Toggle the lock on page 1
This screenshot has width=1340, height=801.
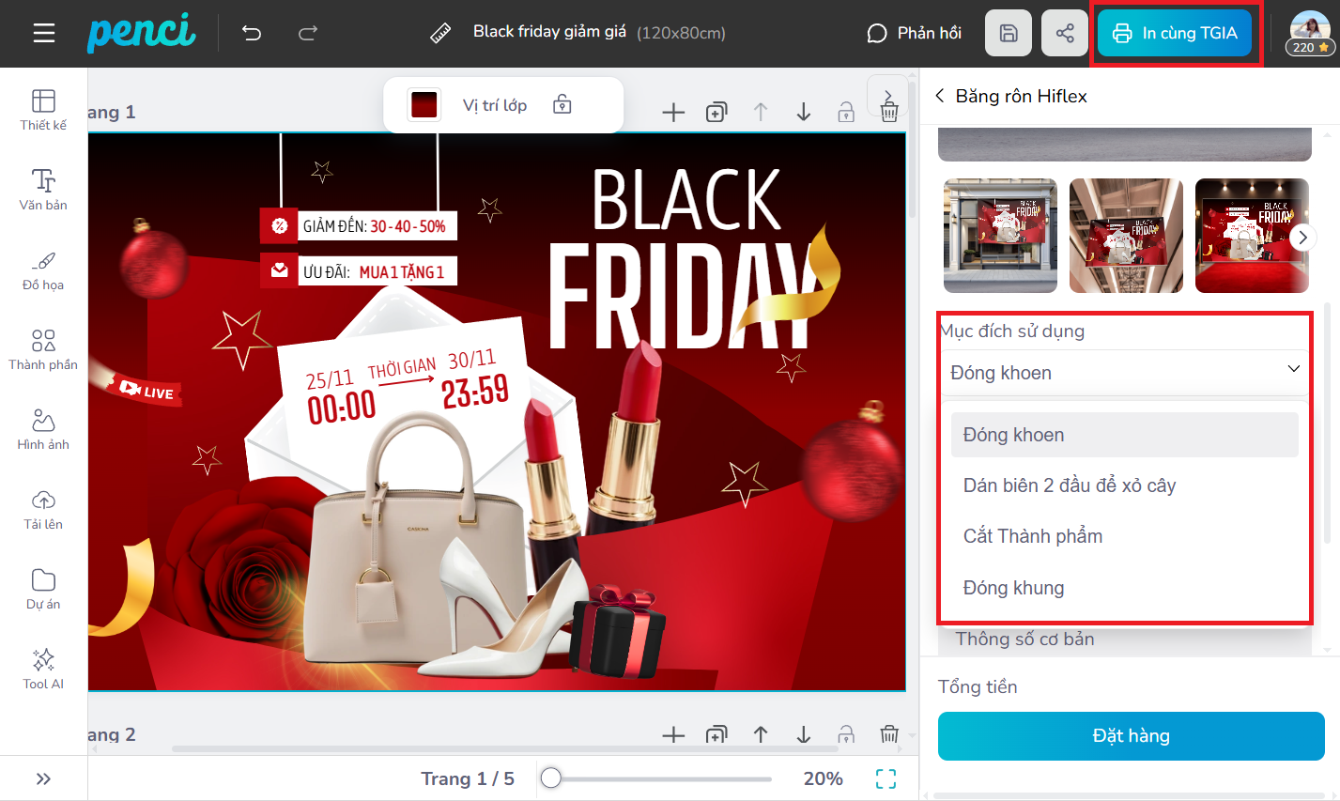[846, 113]
